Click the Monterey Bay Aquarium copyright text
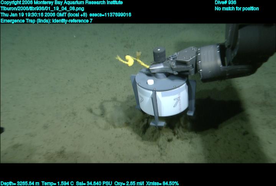The height and width of the screenshot is (186, 276). tap(61, 3)
